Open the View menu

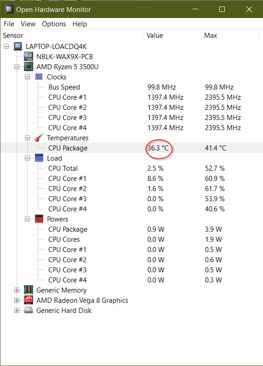[28, 24]
